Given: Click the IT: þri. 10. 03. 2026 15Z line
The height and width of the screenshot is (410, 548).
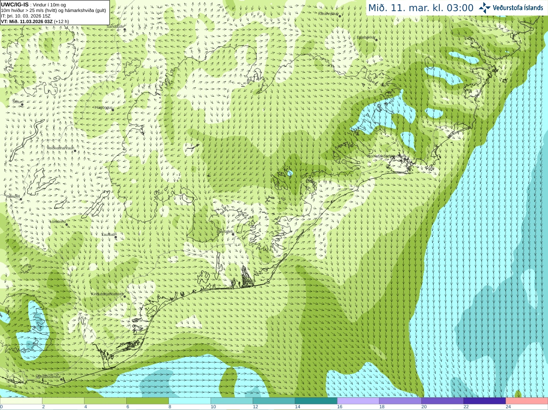Looking at the screenshot, I should pyautogui.click(x=26, y=16).
